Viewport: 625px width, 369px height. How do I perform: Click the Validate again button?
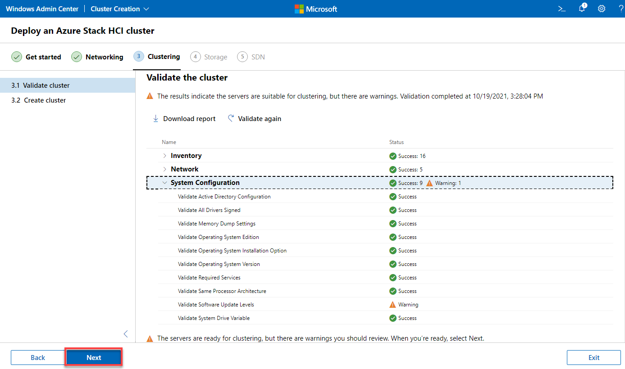(x=255, y=119)
